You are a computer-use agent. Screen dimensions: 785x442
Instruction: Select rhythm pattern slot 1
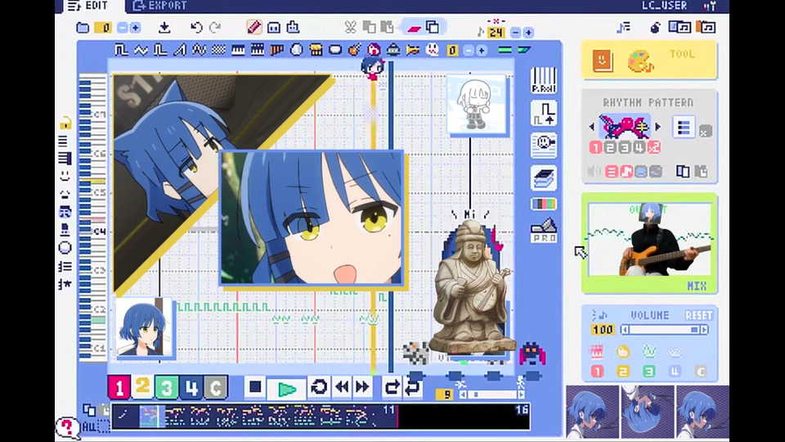[x=595, y=147]
